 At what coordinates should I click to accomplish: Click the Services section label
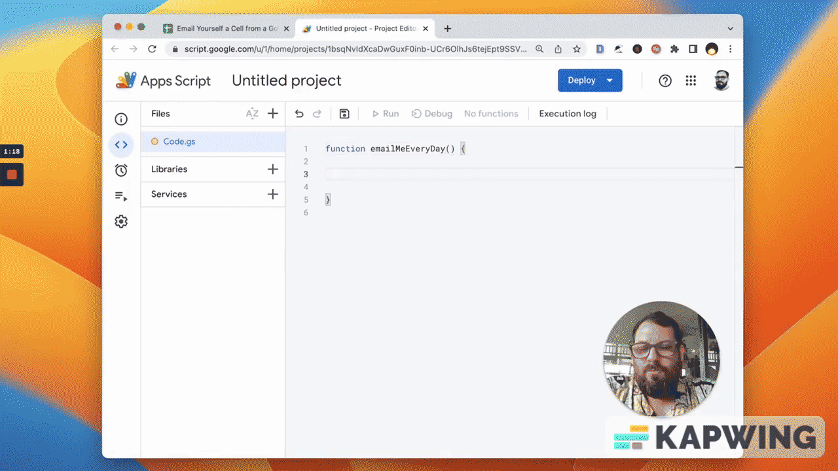(x=169, y=194)
